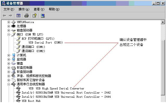Click the Print toolbar icon

coord(27,16)
